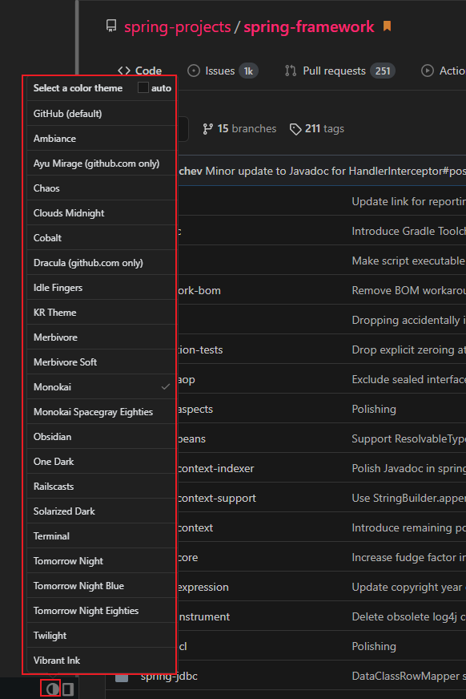Screen dimensions: 466x699
Task: Click the Issues circle icon
Action: pos(194,71)
